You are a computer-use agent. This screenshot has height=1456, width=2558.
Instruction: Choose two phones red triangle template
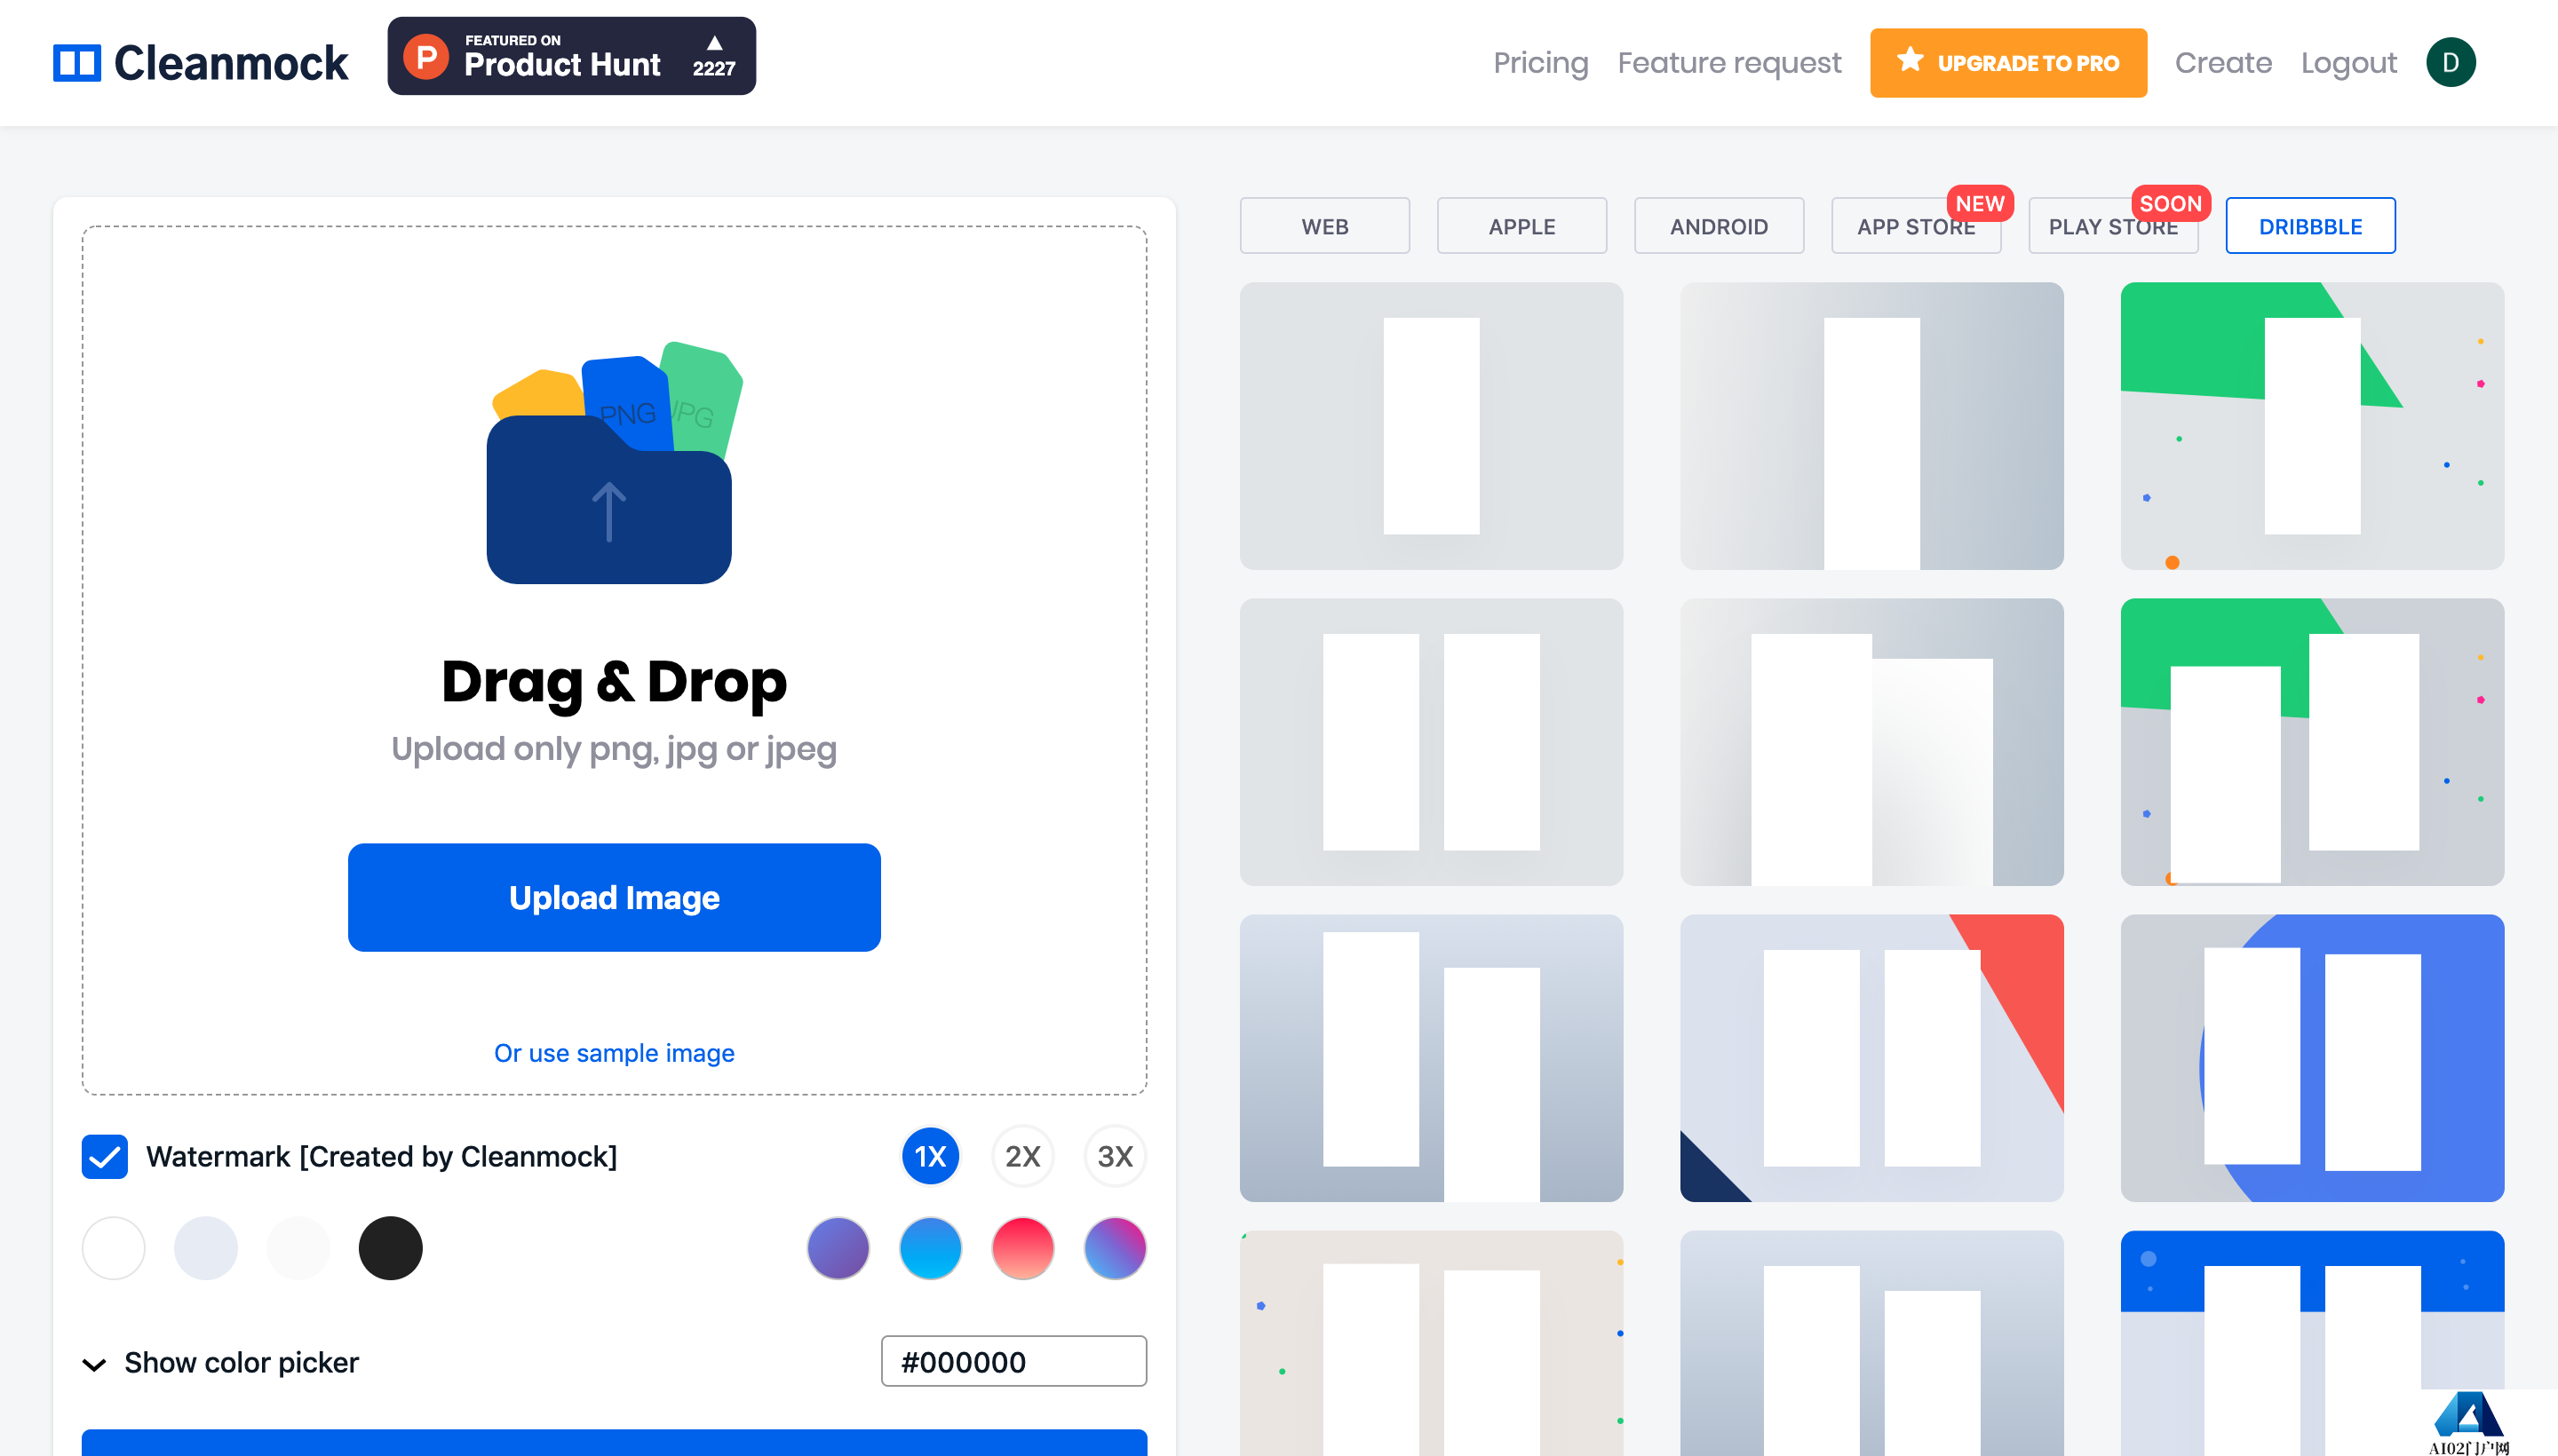pyautogui.click(x=1871, y=1058)
